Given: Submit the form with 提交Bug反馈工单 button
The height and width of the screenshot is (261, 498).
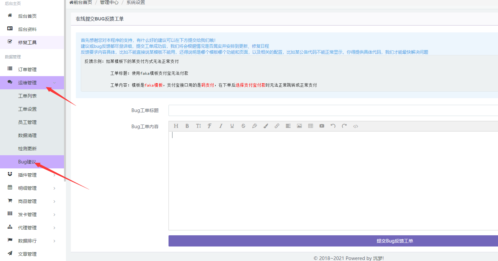Looking at the screenshot, I should [x=333, y=241].
